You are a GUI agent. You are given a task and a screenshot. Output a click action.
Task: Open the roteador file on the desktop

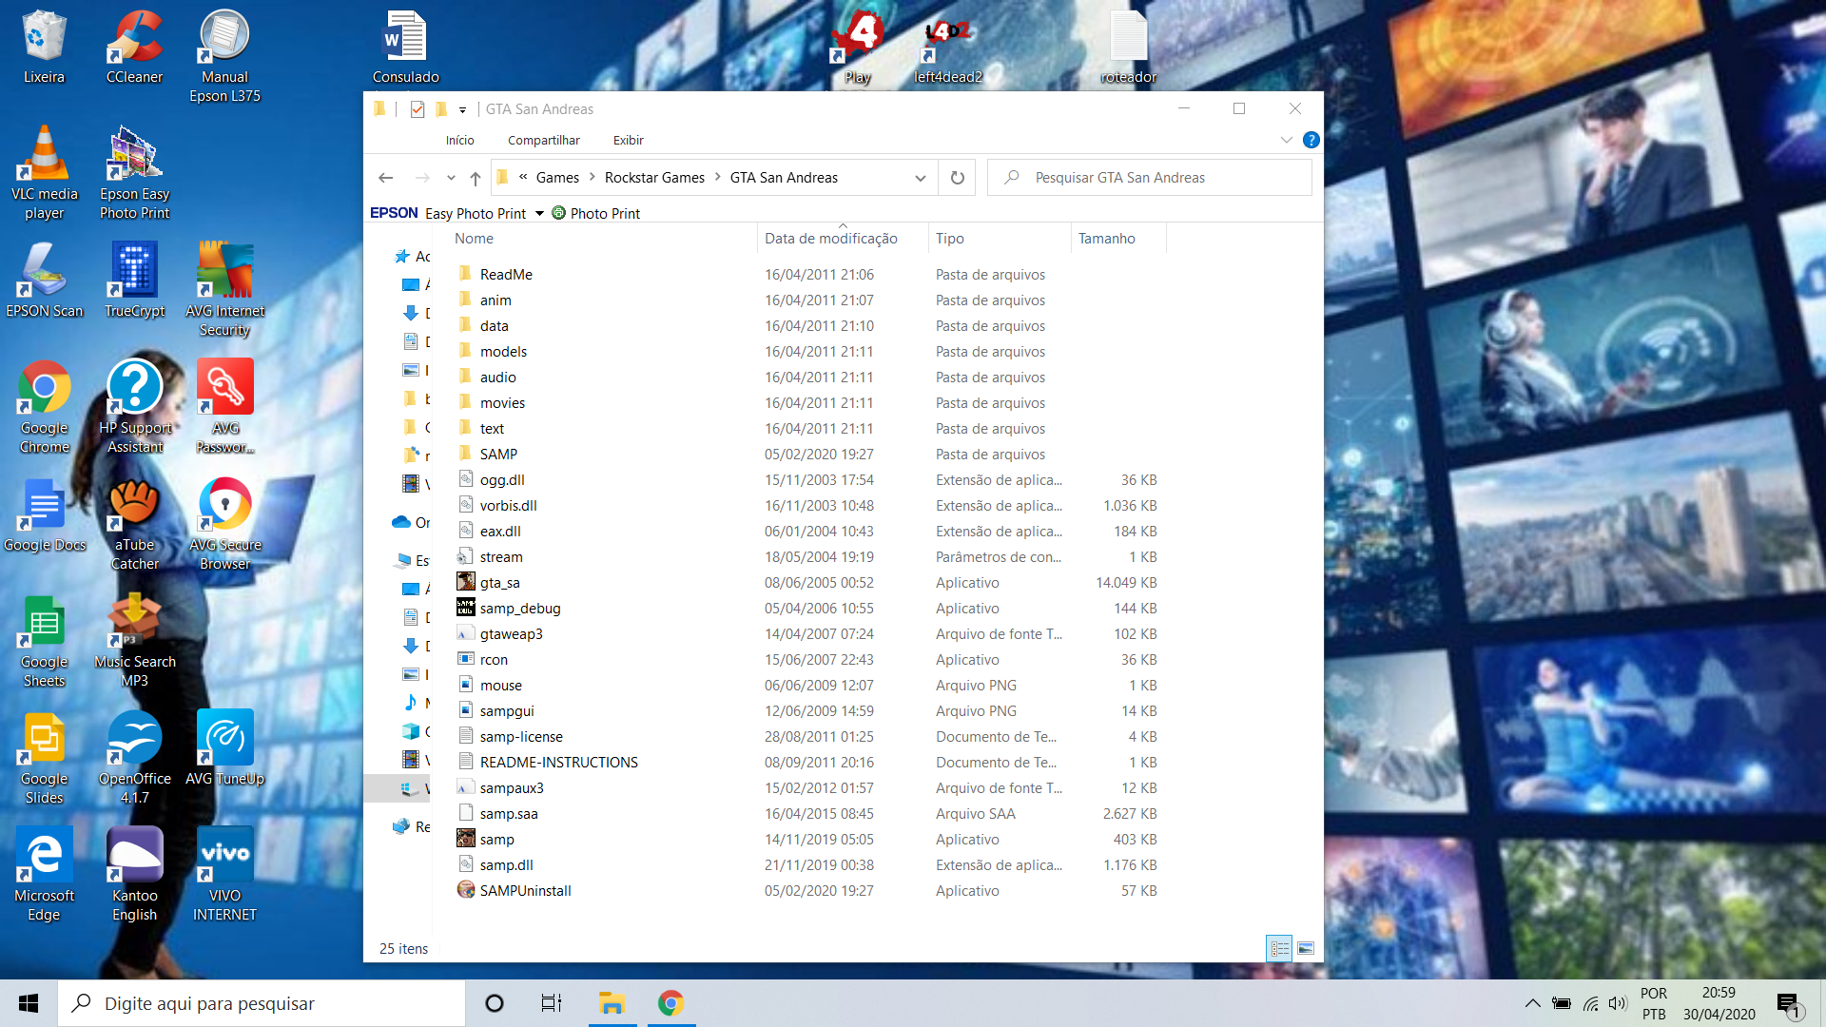(1128, 48)
